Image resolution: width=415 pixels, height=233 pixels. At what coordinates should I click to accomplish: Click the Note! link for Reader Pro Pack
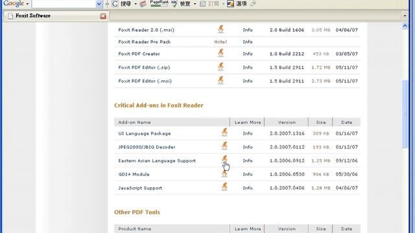click(x=220, y=41)
